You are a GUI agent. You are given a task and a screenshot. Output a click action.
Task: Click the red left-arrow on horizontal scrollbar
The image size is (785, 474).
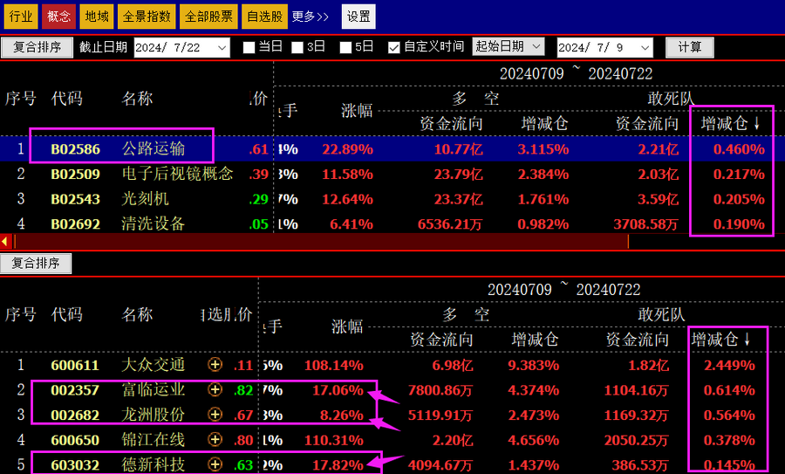(x=5, y=241)
